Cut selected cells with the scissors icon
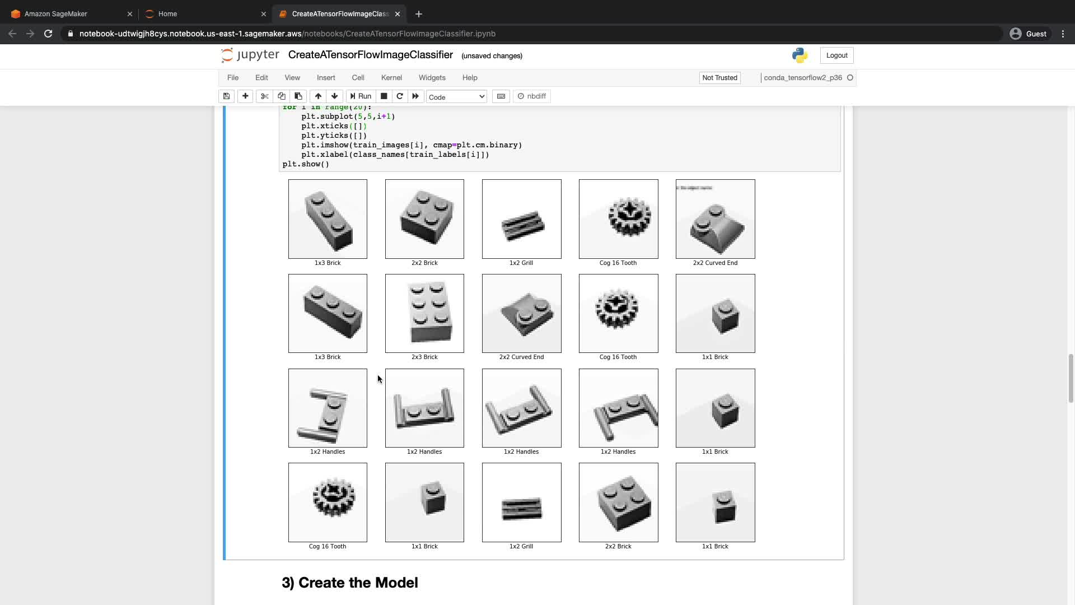 (x=265, y=96)
